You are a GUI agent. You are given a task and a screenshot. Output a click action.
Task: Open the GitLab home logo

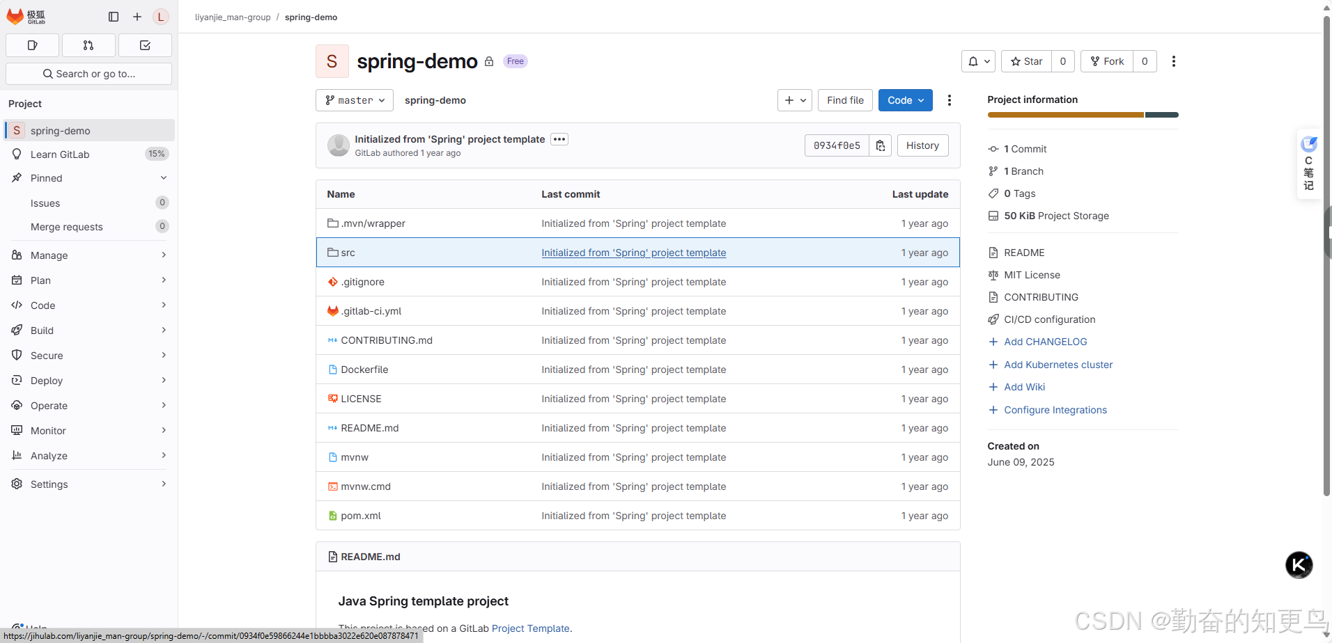[26, 17]
